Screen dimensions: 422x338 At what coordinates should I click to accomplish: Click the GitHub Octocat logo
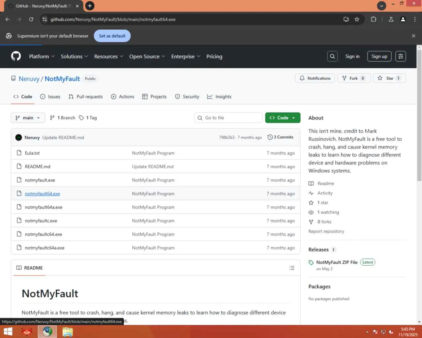(x=16, y=56)
